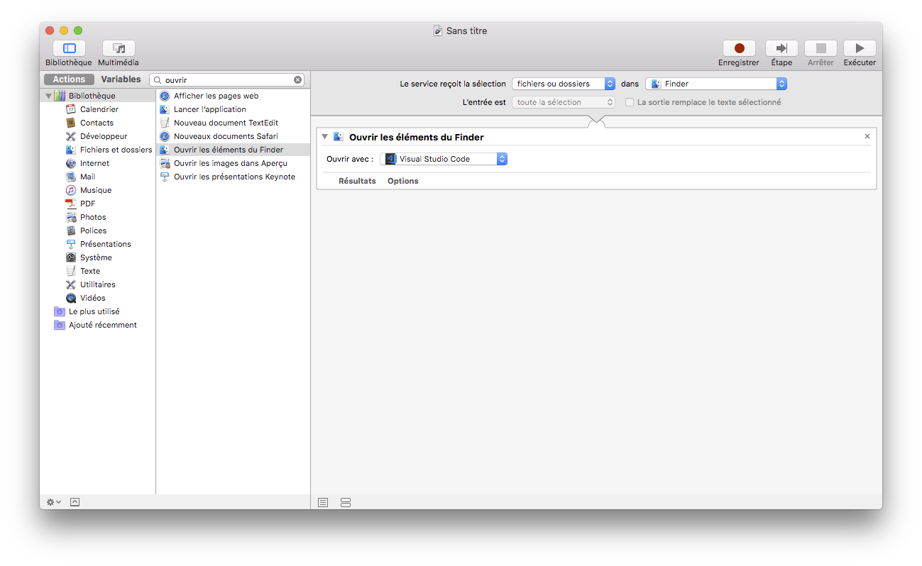Select the Contacts category
The width and height of the screenshot is (922, 566).
97,123
